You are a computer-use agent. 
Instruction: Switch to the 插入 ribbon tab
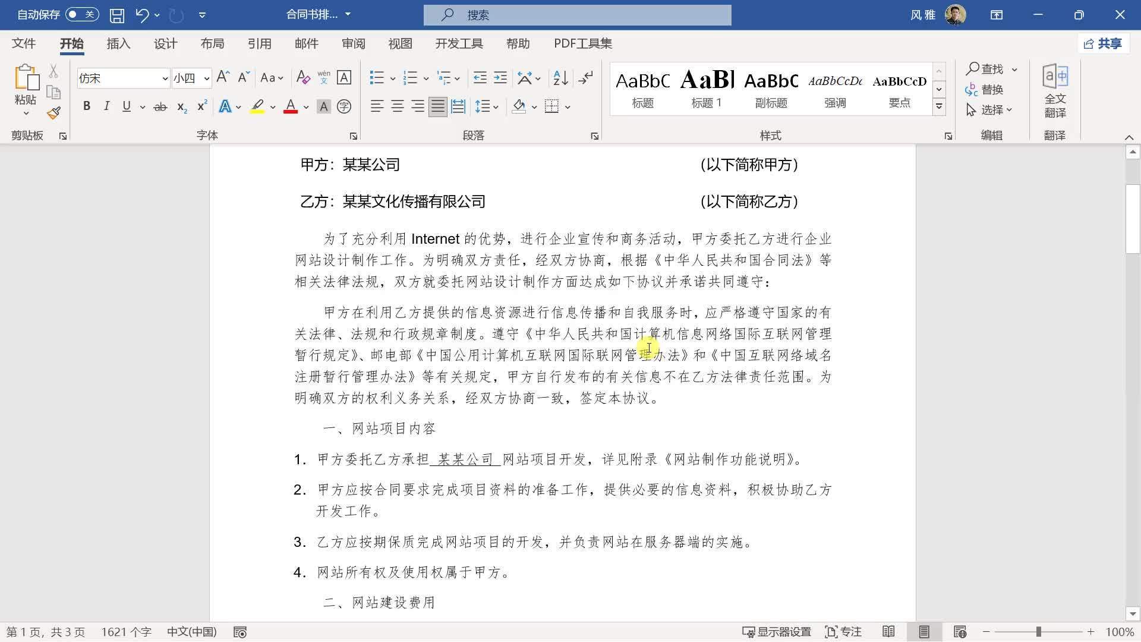[x=118, y=43]
